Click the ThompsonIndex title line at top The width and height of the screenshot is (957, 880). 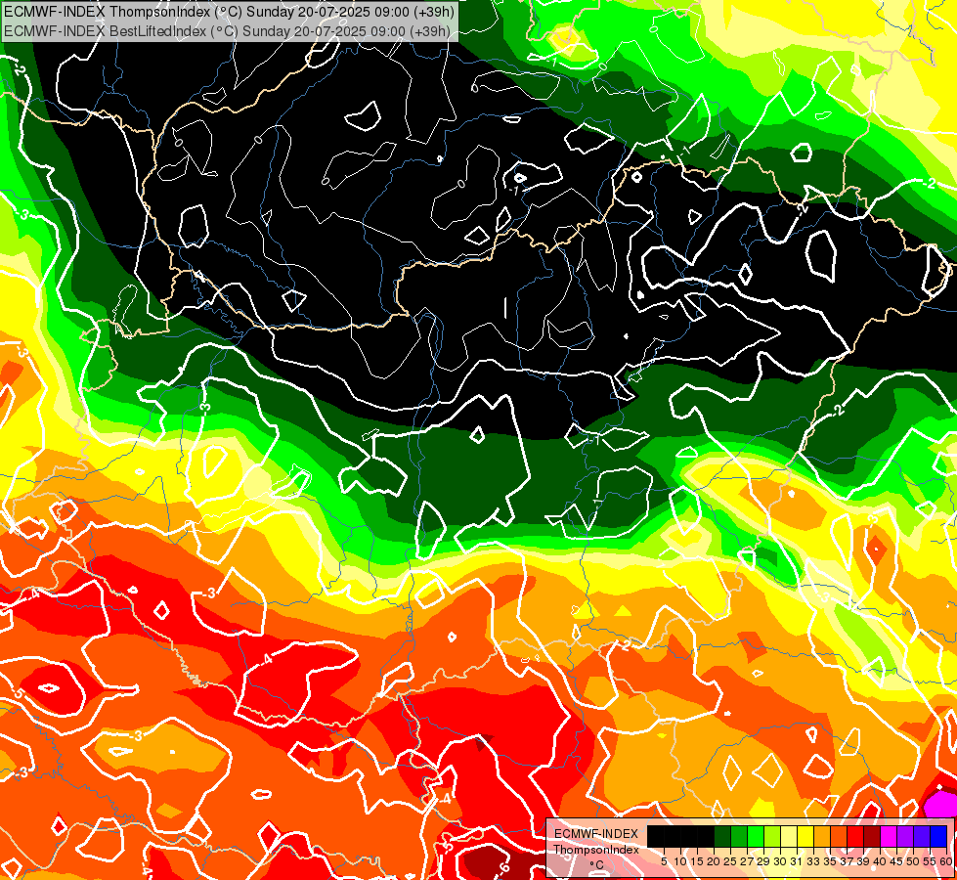[x=229, y=11]
